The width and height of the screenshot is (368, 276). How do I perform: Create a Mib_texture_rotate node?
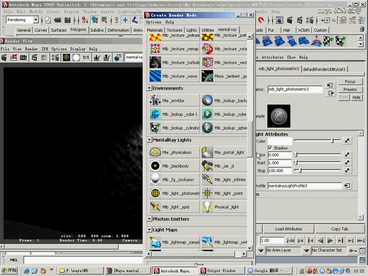coord(224,49)
